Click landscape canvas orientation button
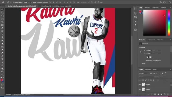Viewport: 172px width, 97px height. coord(150,57)
